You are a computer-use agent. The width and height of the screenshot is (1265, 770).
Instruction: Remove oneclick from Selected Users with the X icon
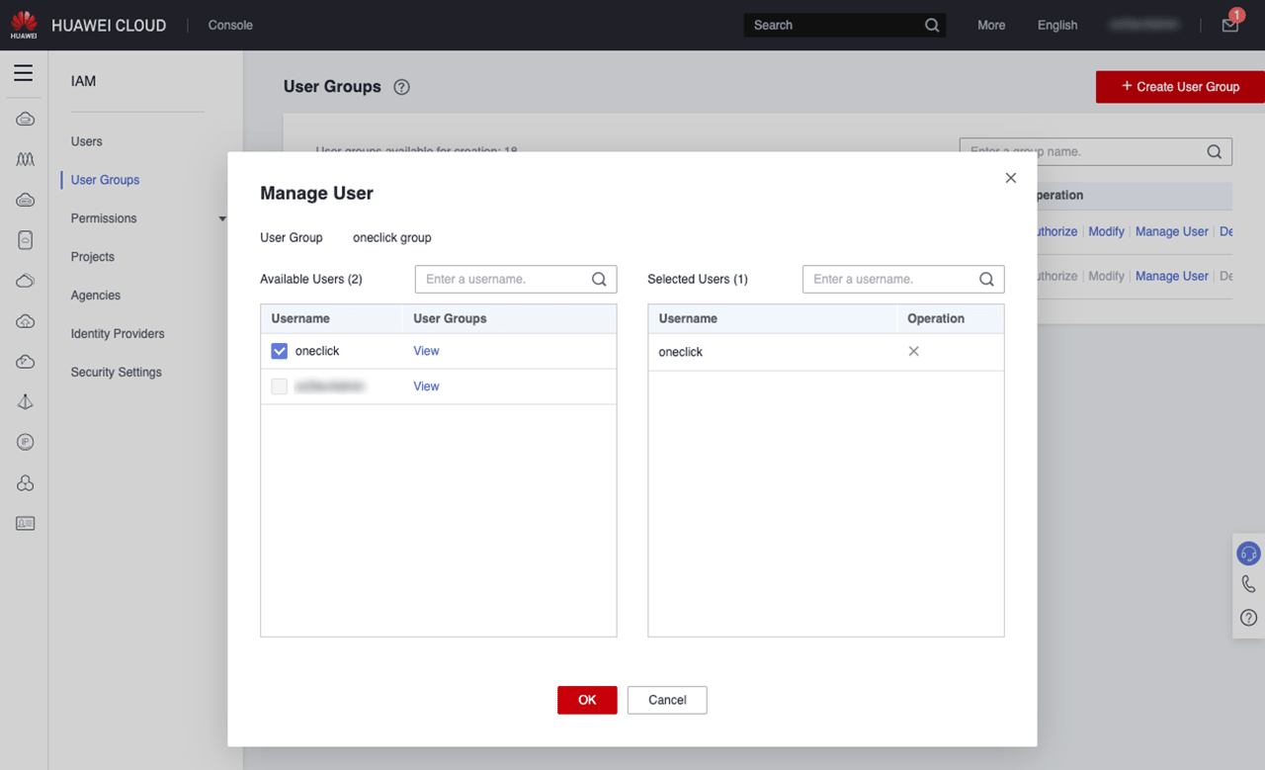click(x=913, y=352)
